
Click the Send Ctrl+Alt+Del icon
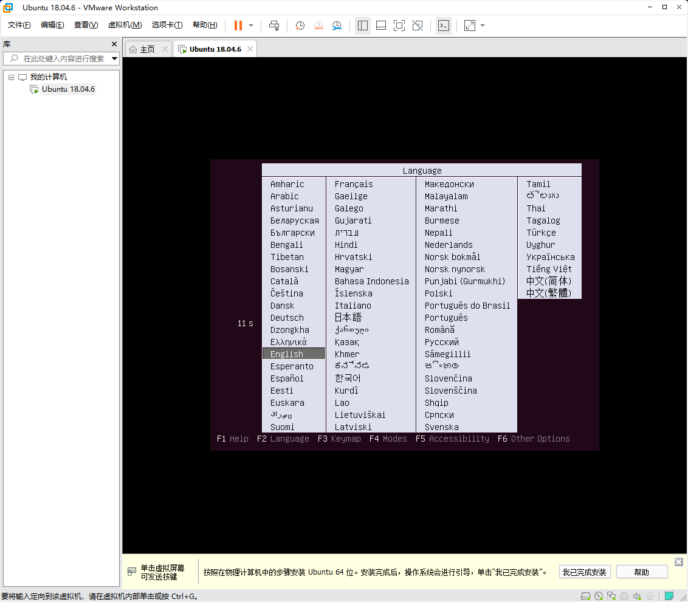click(273, 26)
